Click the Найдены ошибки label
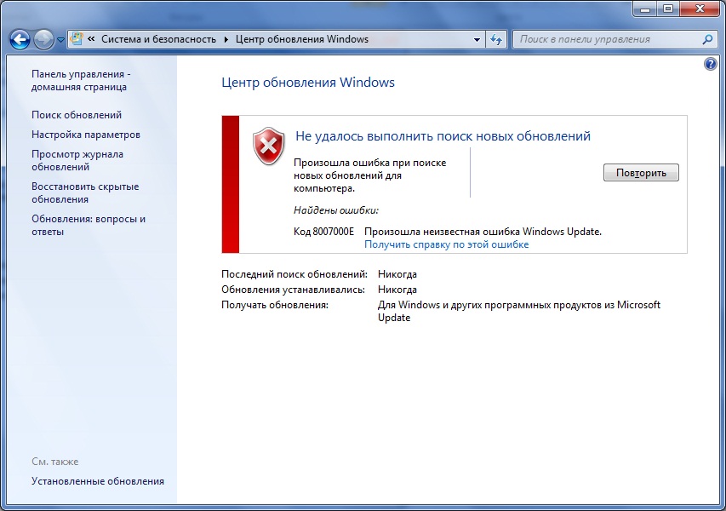This screenshot has height=511, width=726. pos(335,210)
